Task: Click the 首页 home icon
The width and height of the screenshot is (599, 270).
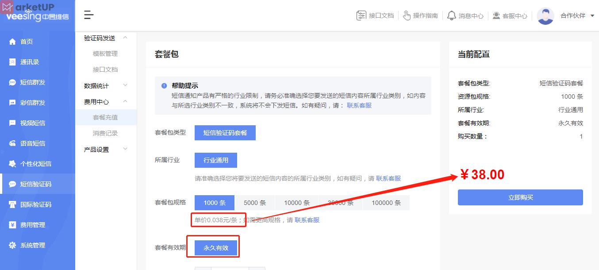Action: (x=12, y=42)
